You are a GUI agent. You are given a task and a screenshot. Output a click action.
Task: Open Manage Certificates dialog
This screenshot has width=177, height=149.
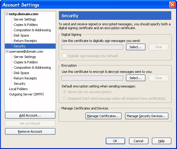click(x=103, y=116)
